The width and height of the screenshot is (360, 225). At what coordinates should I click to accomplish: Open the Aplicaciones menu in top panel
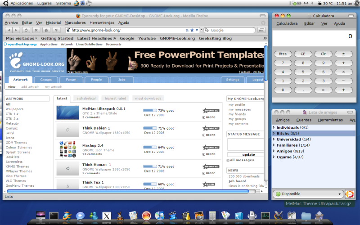point(22,3)
